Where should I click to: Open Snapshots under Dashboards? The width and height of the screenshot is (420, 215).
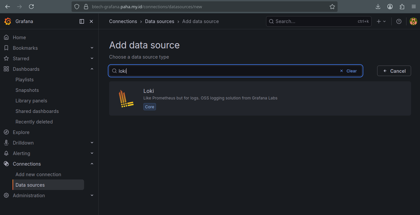pos(27,90)
